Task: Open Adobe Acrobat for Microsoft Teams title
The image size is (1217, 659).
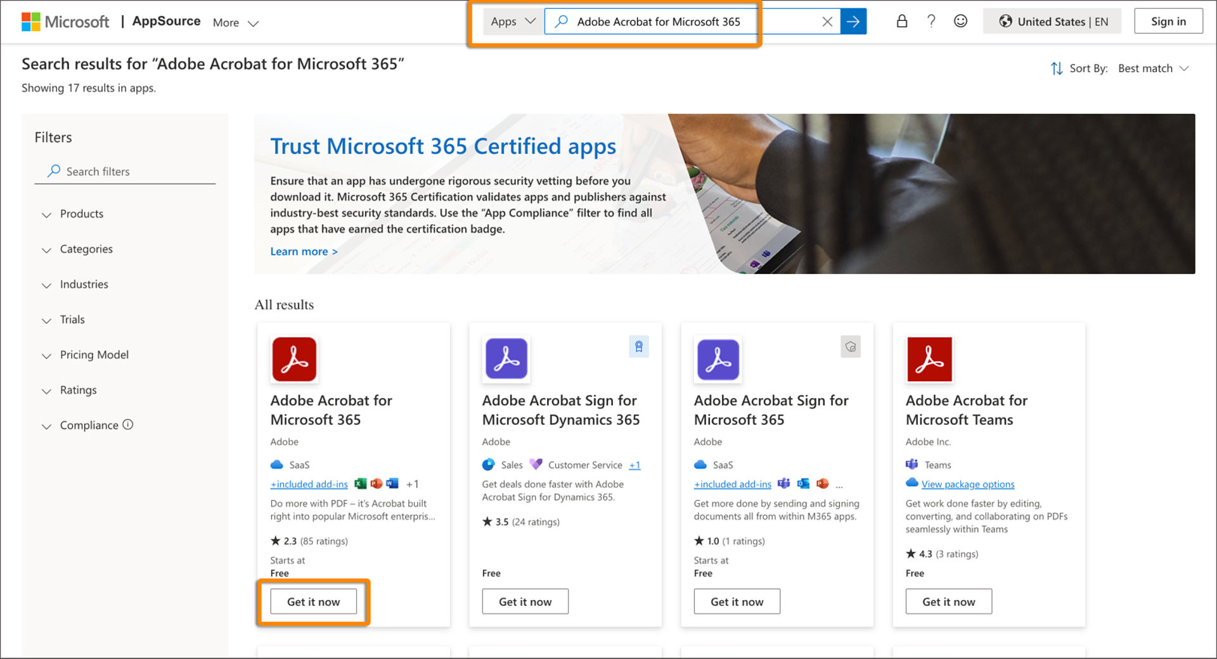Action: pyautogui.click(x=967, y=410)
